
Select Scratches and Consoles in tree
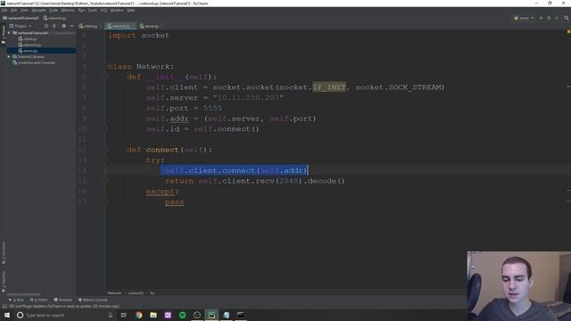(34, 62)
